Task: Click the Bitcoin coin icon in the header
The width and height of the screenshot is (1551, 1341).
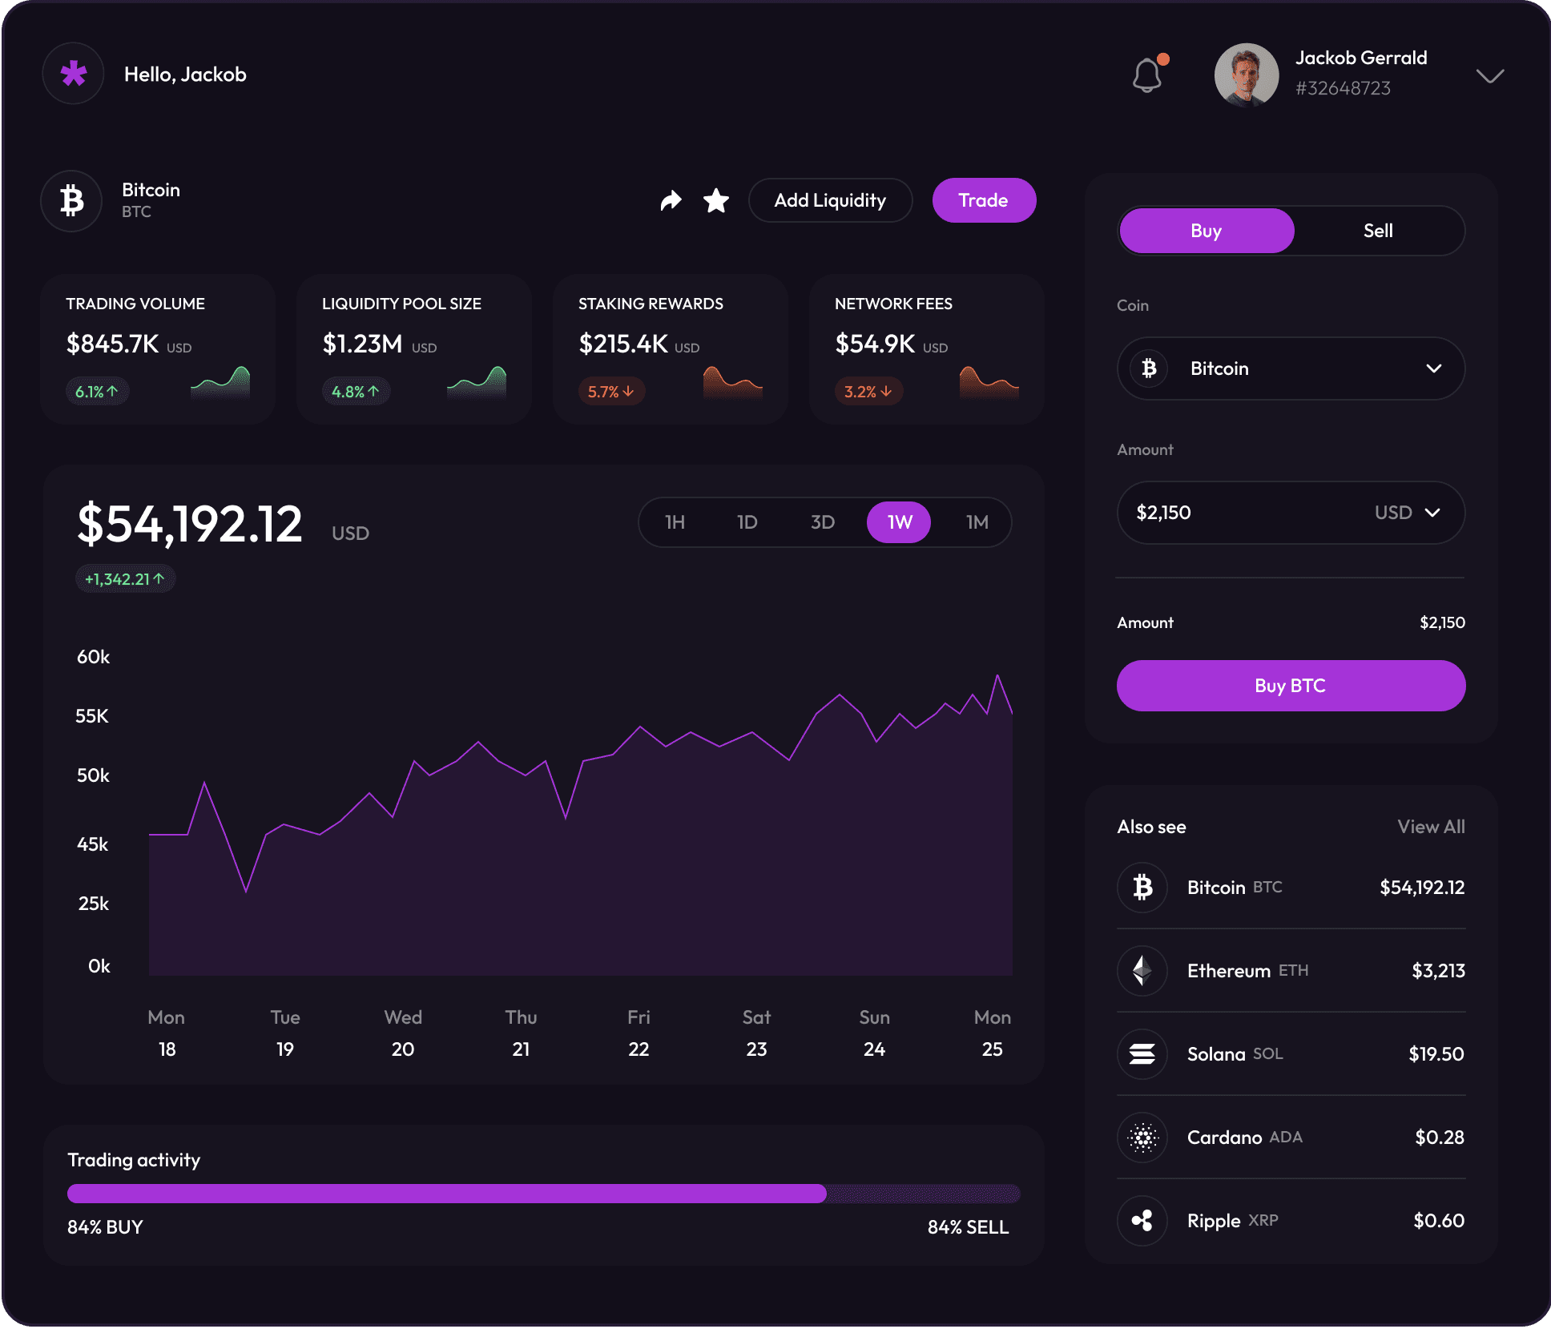Action: tap(71, 200)
